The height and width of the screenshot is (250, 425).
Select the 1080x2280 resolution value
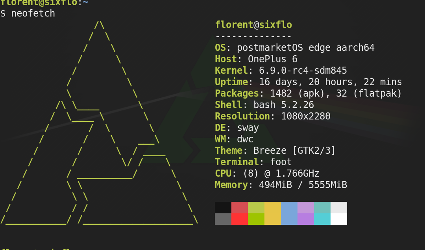[305, 116]
